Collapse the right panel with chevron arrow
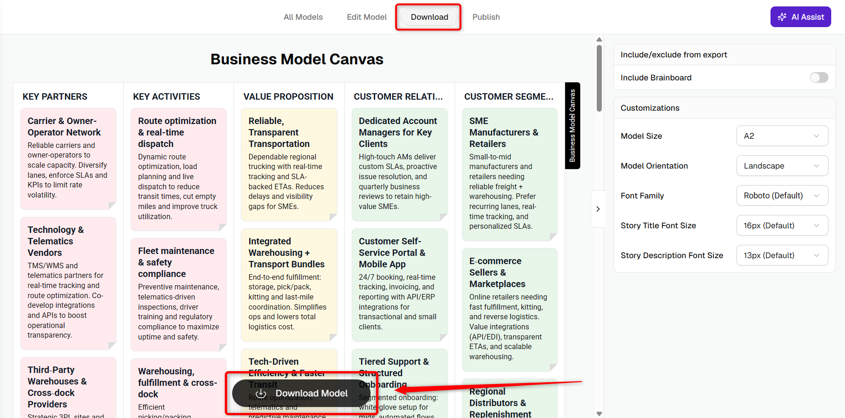 pyautogui.click(x=598, y=209)
